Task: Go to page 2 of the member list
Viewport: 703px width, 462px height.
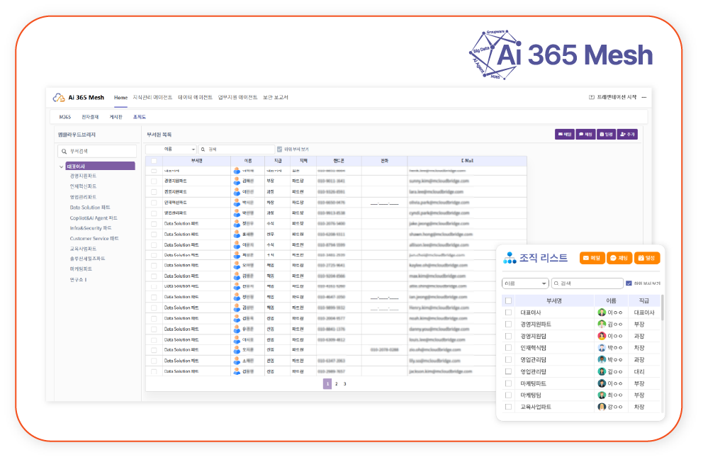Action: [x=336, y=384]
